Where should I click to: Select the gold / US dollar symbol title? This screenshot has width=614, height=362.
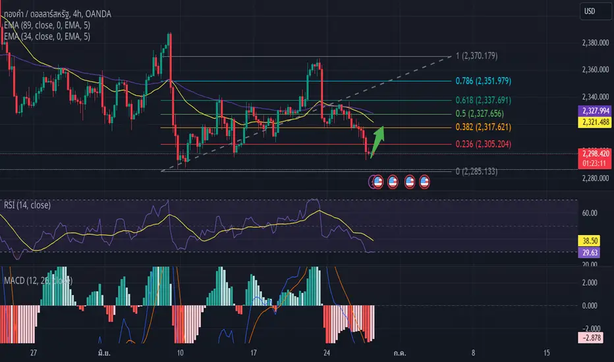click(x=58, y=14)
